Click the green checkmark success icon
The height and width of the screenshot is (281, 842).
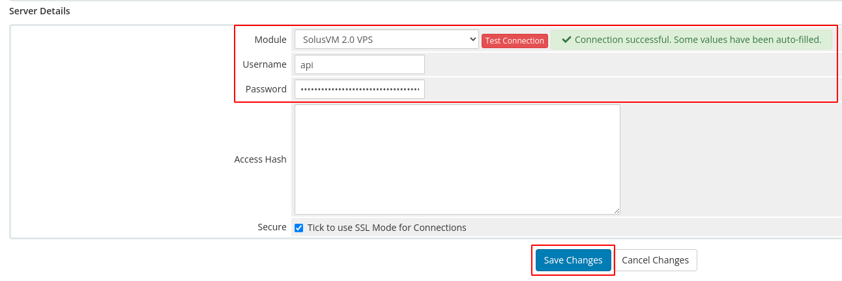tap(566, 40)
